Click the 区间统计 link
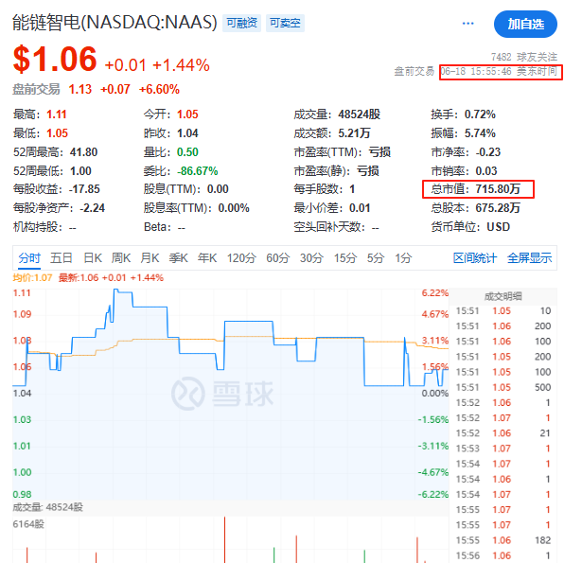Screen dimensions: 582x563 pyautogui.click(x=475, y=257)
